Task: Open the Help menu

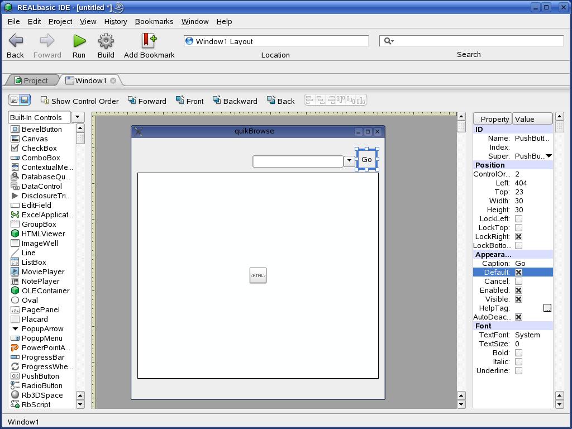Action: [224, 22]
